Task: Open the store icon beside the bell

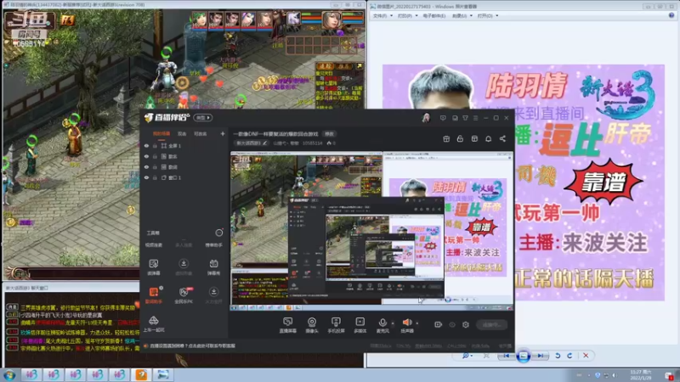Action: coord(474,138)
